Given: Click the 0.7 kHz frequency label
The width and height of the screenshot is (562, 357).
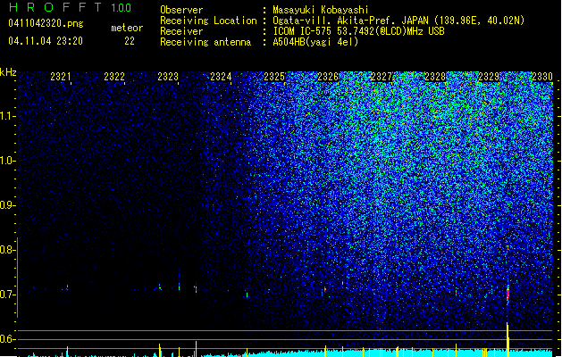Looking at the screenshot, I should coord(7,295).
